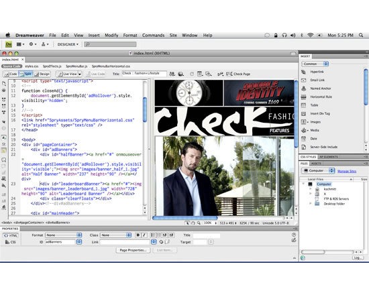Select the Zoom tool in status bar
This screenshot has width=369, height=295.
(199, 223)
